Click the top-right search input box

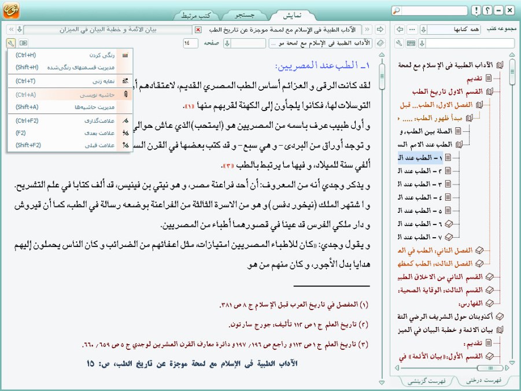point(434,10)
